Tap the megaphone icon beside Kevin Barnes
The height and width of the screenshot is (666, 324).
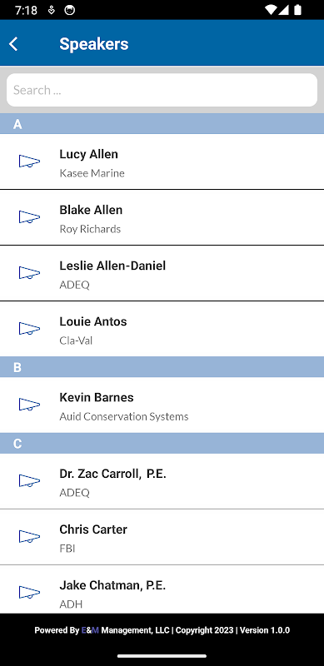coord(29,405)
